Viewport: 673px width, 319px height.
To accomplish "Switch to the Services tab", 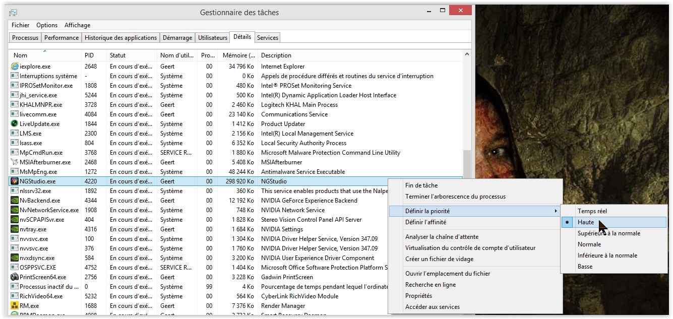I will tap(267, 38).
